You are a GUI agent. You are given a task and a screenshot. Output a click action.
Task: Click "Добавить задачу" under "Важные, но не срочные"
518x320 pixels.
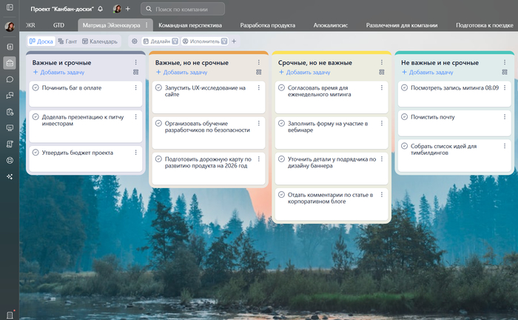click(181, 73)
